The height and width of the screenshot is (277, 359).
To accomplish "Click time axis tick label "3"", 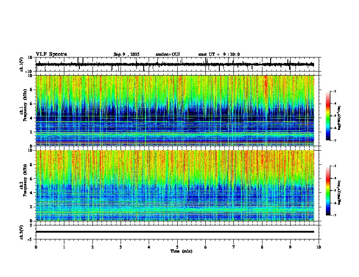I will 121,247.
